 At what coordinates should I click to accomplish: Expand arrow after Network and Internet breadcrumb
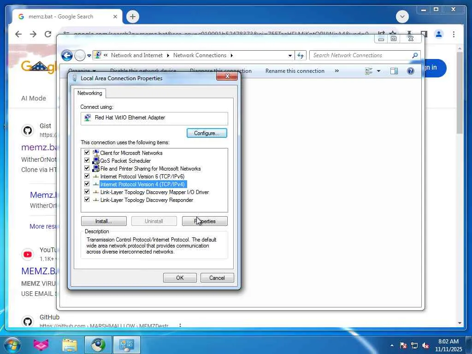[168, 55]
